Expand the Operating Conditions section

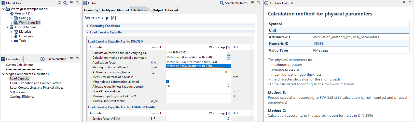point(88,26)
